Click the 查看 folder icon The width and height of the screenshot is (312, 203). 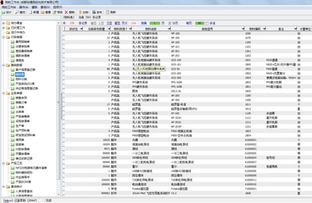(42, 12)
